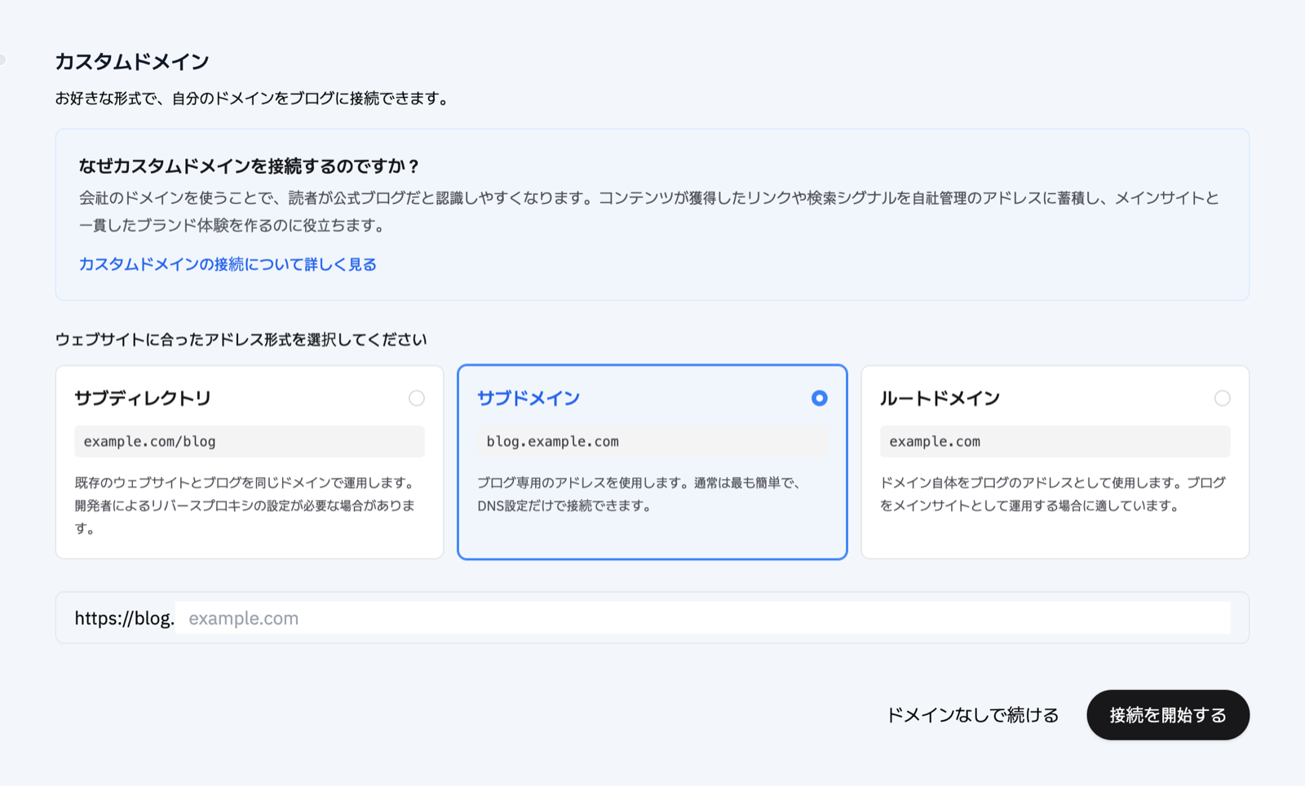Select the サブディレクトリ radio button
Viewport: 1305px width, 786px height.
(417, 398)
